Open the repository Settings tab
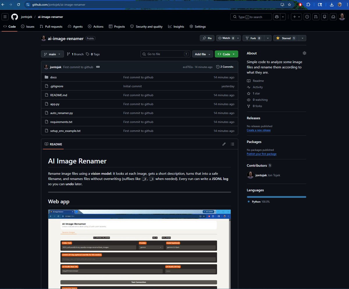This screenshot has height=289, width=349. click(x=197, y=26)
